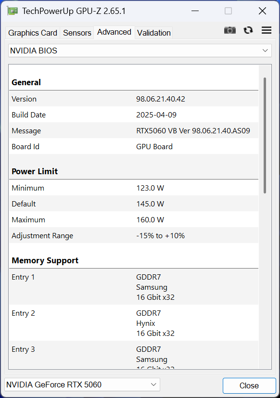Refresh GPU data using the refresh icon
Image resolution: width=280 pixels, height=398 pixels.
point(248,30)
